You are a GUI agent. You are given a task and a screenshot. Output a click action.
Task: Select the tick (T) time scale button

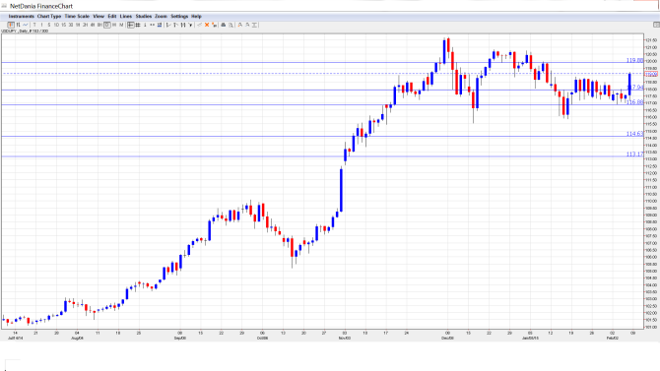(x=34, y=25)
